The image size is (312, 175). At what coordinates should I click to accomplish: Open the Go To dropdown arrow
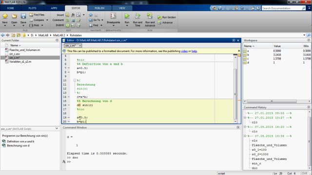(102, 20)
